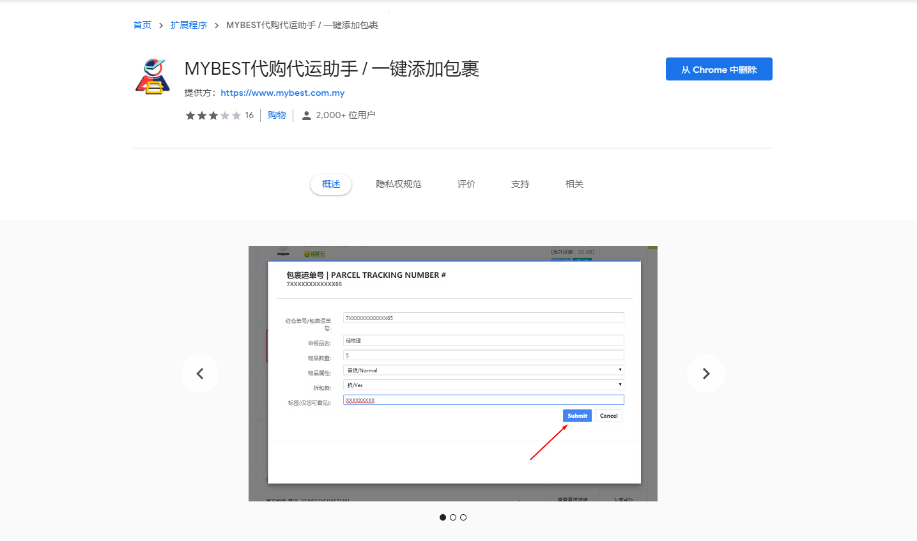Select the third carousel dot
Viewport: 917px width, 541px height.
tap(463, 517)
